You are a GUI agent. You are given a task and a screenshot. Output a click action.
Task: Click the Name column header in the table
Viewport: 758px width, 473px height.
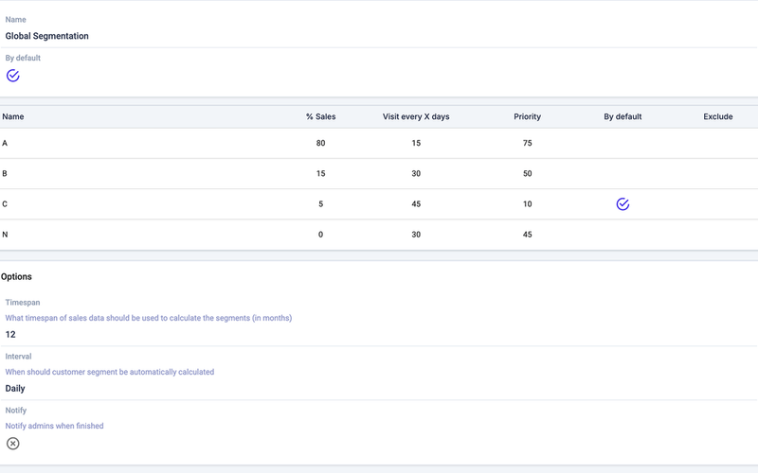point(13,117)
